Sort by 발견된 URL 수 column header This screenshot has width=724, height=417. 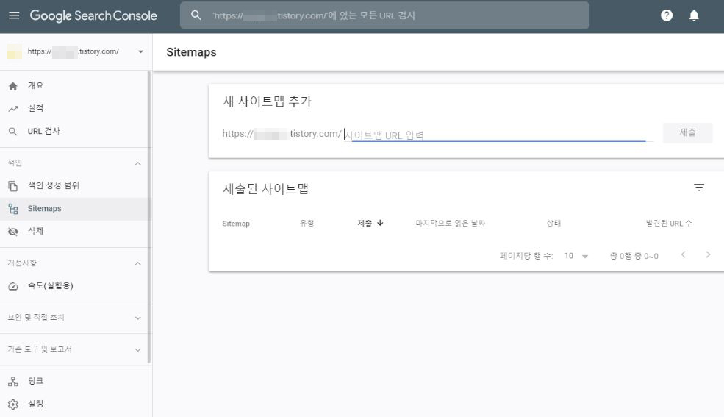coord(669,223)
